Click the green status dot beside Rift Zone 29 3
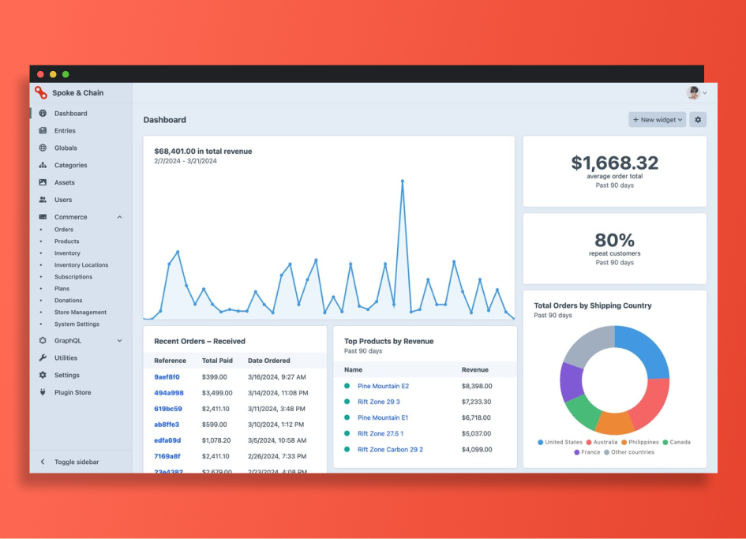Image resolution: width=746 pixels, height=539 pixels. 348,402
